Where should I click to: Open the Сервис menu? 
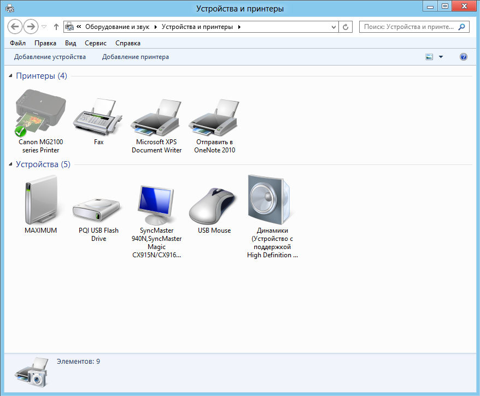click(x=96, y=43)
